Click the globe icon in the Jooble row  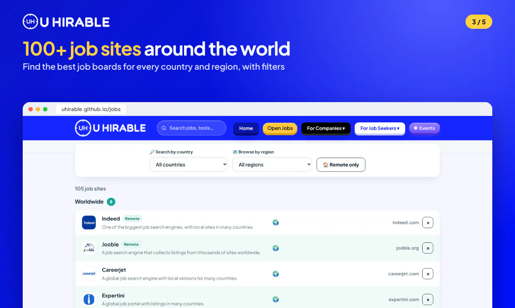(276, 248)
